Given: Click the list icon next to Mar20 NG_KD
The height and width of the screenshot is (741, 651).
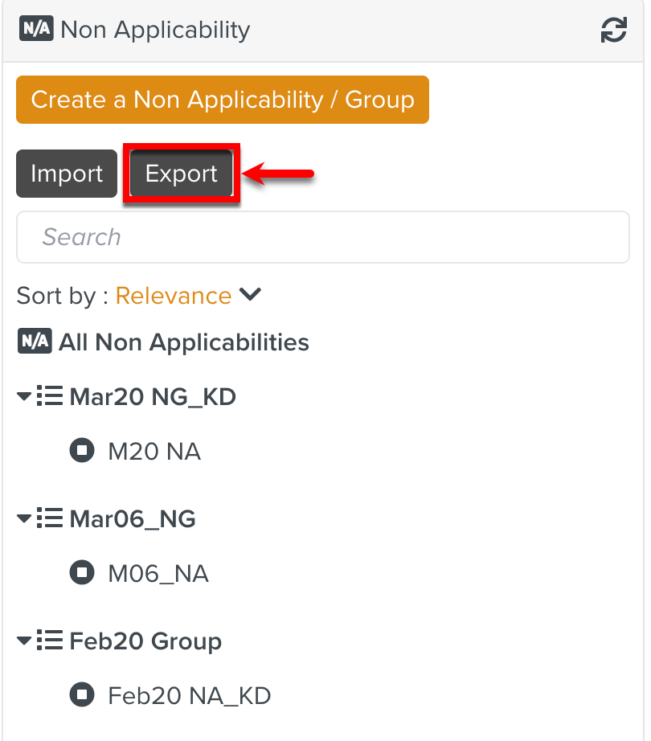Looking at the screenshot, I should (x=50, y=395).
